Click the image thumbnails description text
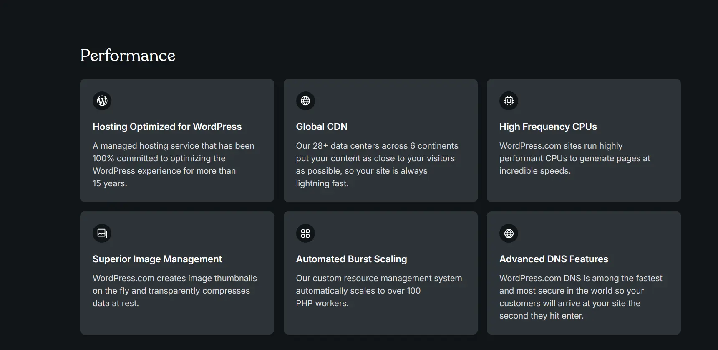Screen dimensions: 718x350 [x=174, y=291]
